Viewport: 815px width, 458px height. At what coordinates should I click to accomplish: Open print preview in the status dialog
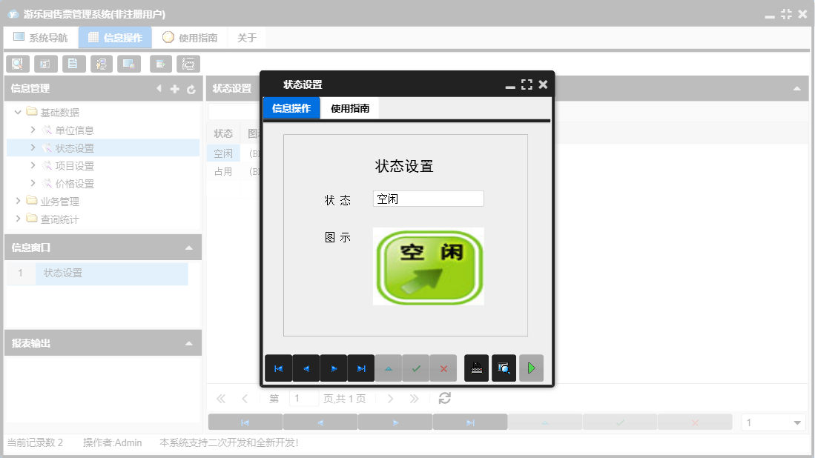pyautogui.click(x=504, y=368)
